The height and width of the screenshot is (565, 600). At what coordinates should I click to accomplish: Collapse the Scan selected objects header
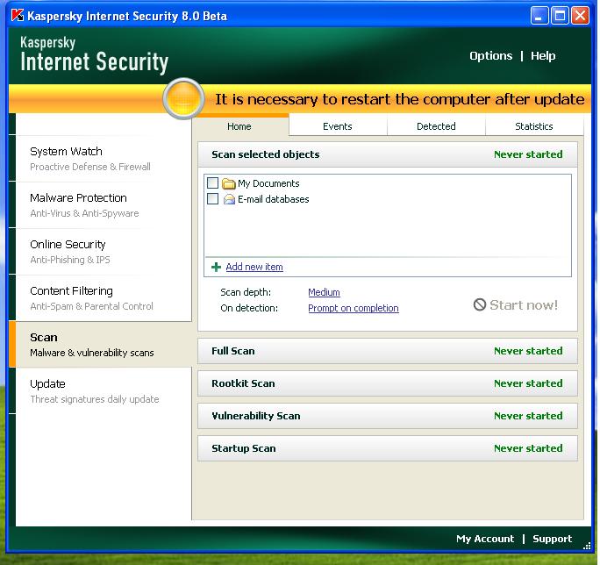click(387, 154)
